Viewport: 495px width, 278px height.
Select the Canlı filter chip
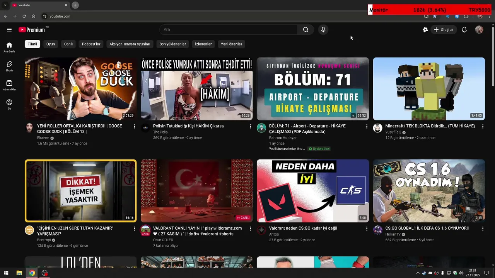click(x=68, y=44)
